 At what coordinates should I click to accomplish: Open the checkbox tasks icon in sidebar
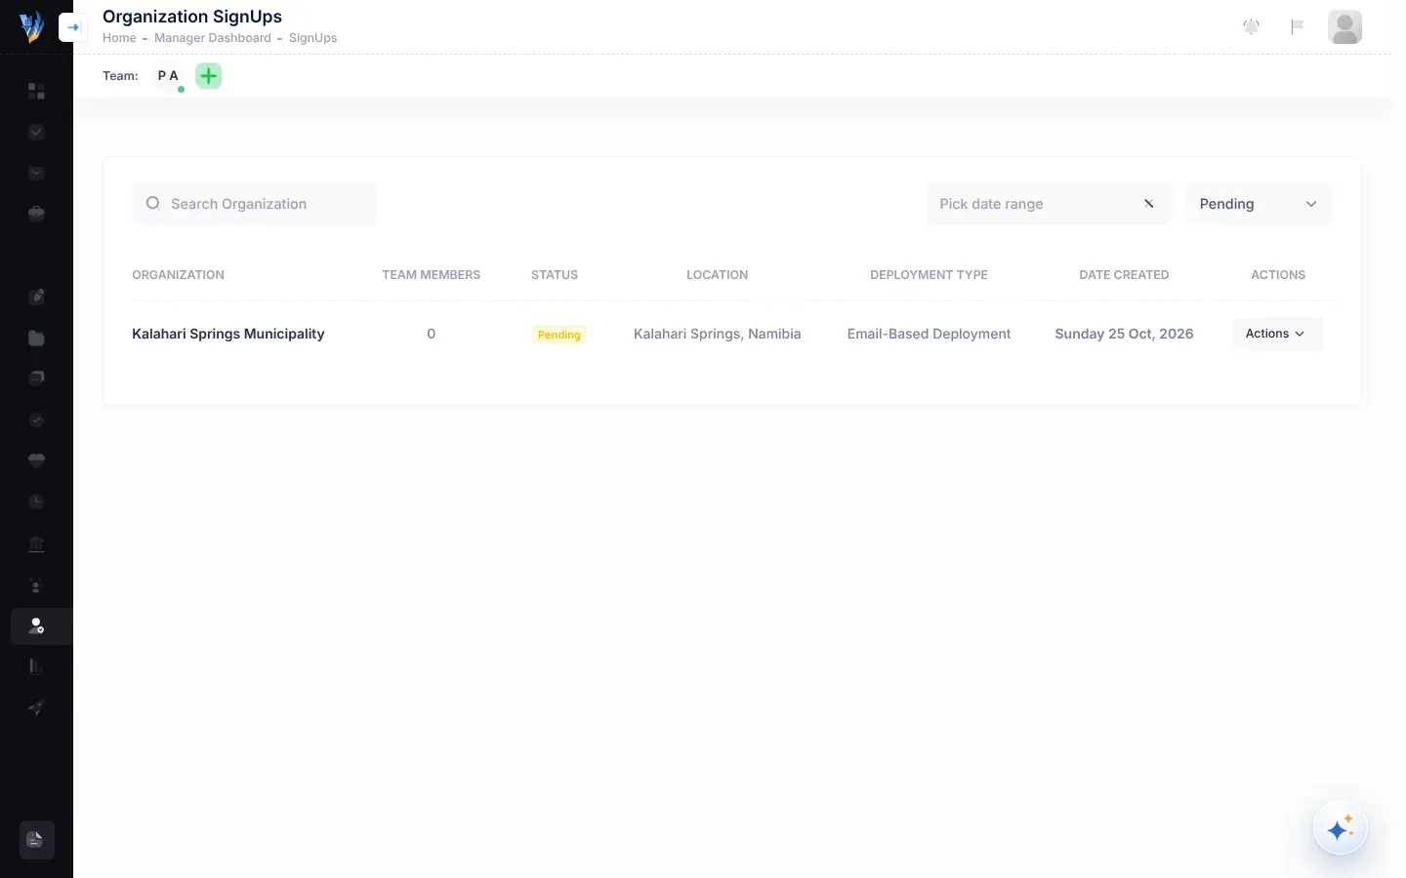point(36,132)
